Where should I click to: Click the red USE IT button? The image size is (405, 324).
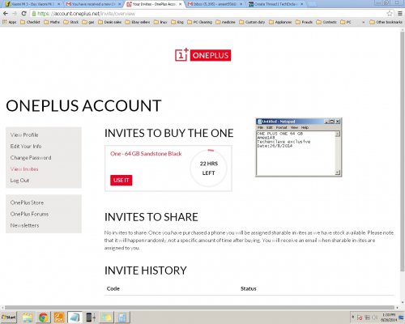point(121,180)
